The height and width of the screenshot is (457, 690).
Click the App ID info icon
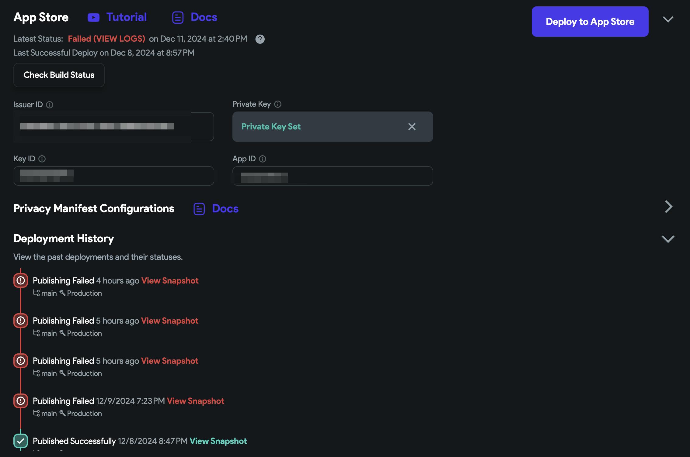[263, 159]
